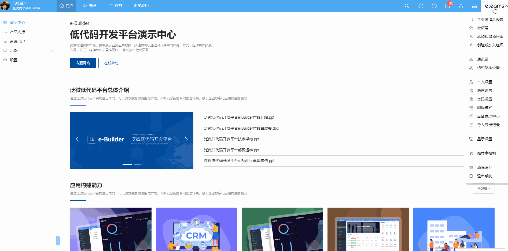Image resolution: width=508 pixels, height=251 pixels.
Task: Go to the 门户 tab
Action: click(x=66, y=6)
